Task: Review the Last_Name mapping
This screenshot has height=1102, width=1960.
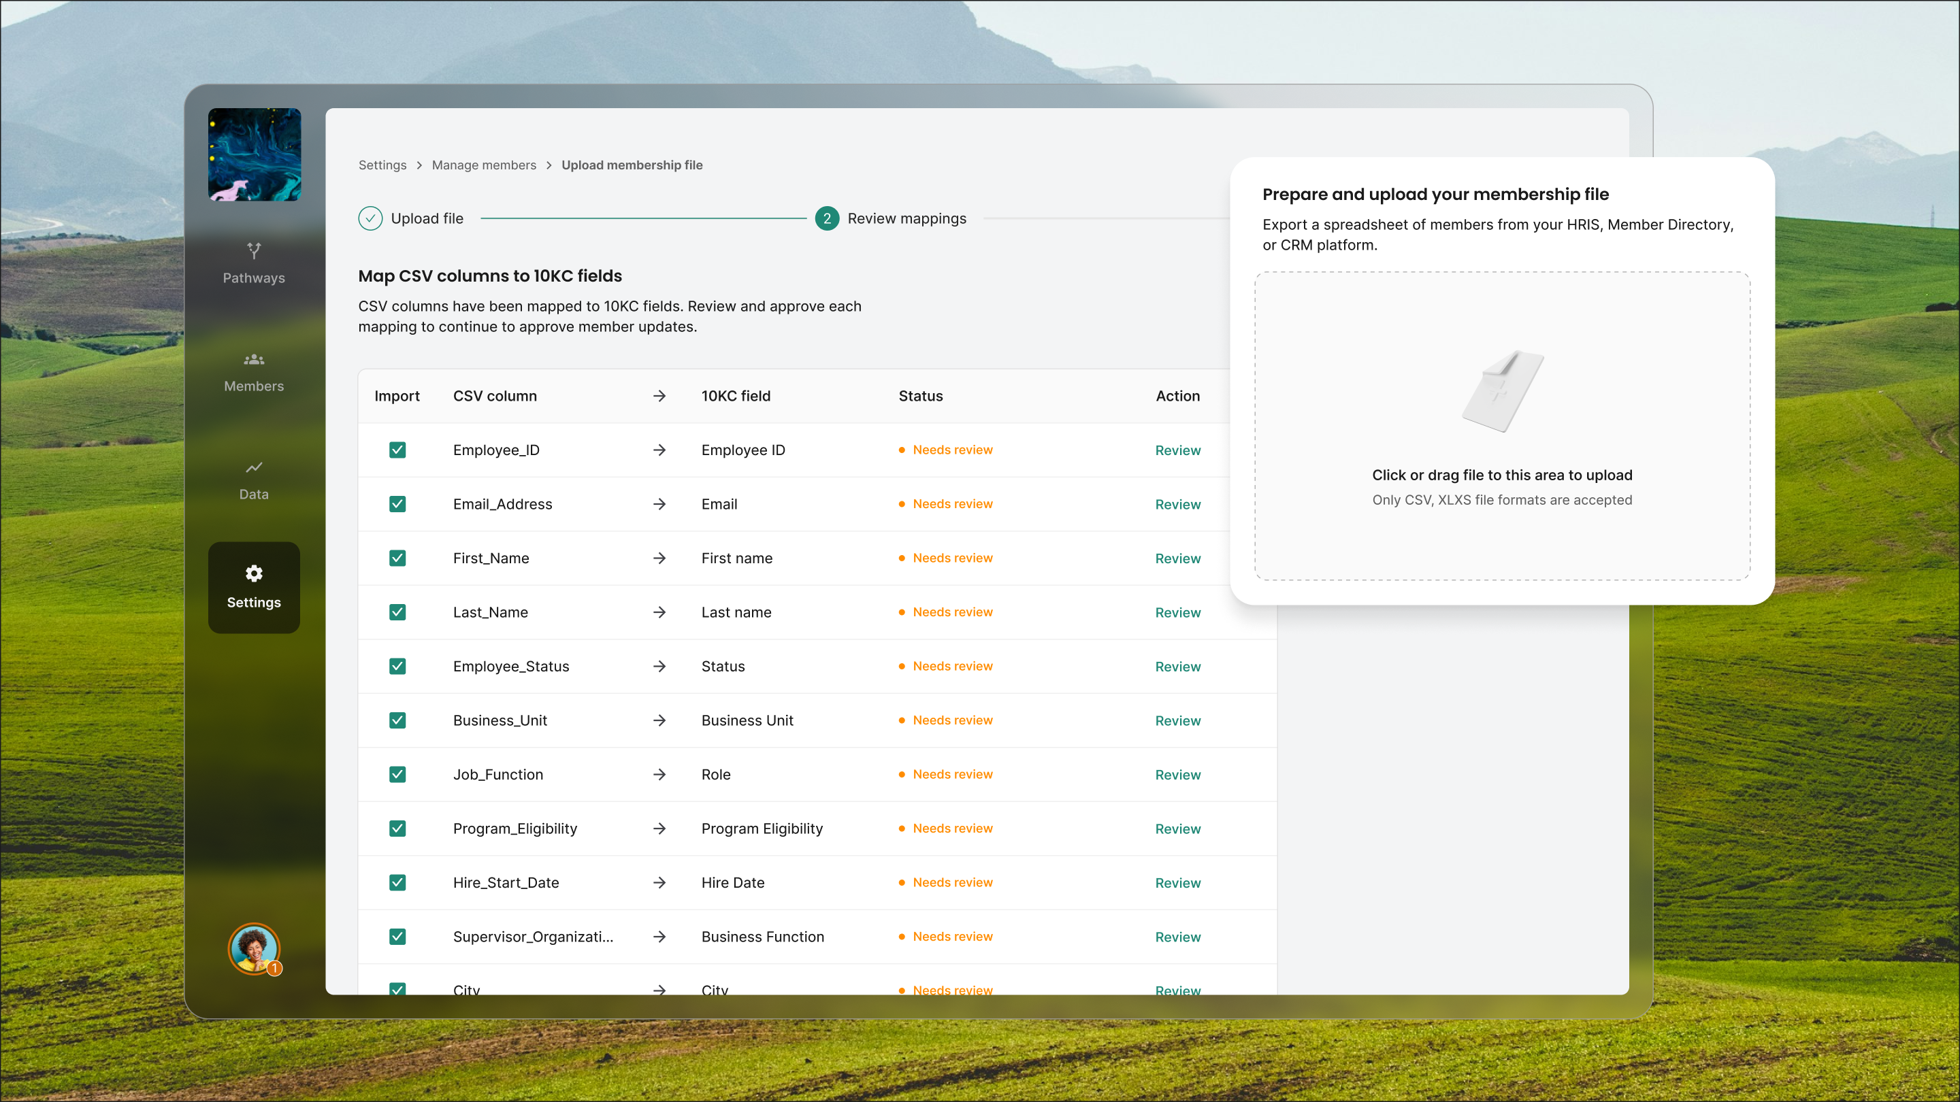Action: point(1177,612)
